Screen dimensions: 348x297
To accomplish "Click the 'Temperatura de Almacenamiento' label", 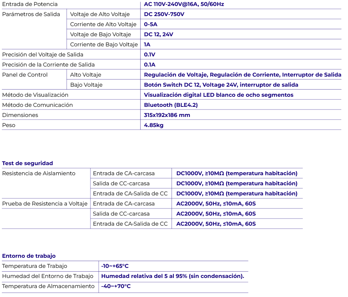I will pyautogui.click(x=48, y=286).
